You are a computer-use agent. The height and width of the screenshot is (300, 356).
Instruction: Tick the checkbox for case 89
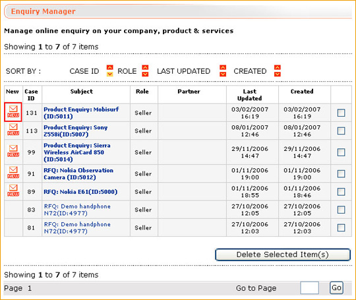(x=341, y=192)
